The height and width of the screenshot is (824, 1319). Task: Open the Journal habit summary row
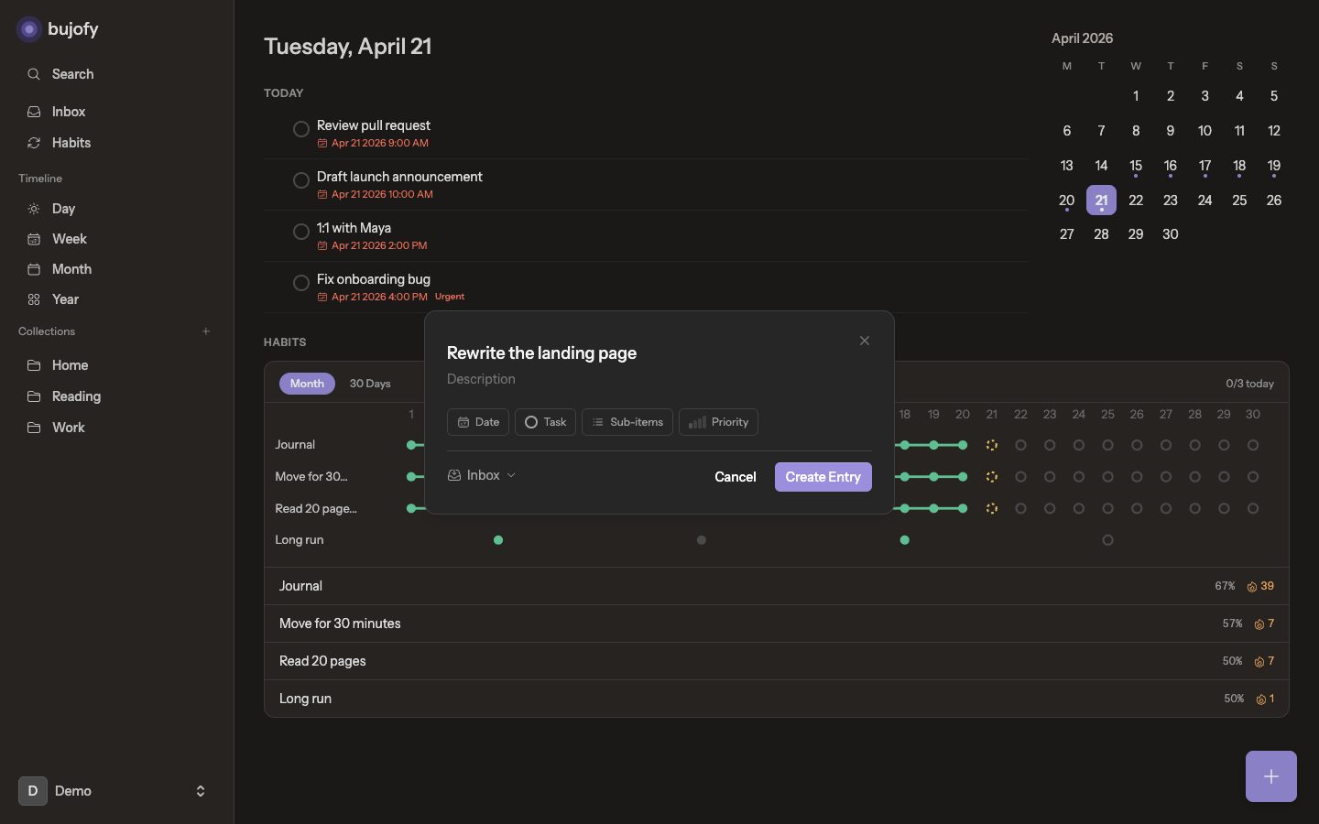[x=777, y=586]
